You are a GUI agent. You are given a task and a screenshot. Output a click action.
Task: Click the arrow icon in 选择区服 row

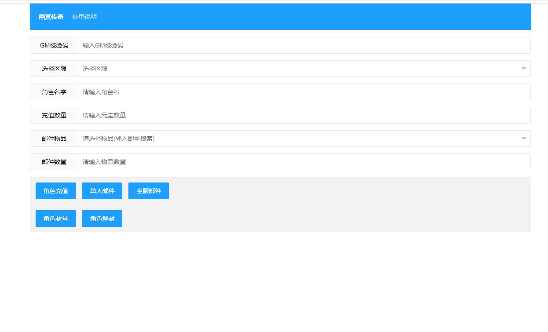tap(523, 69)
